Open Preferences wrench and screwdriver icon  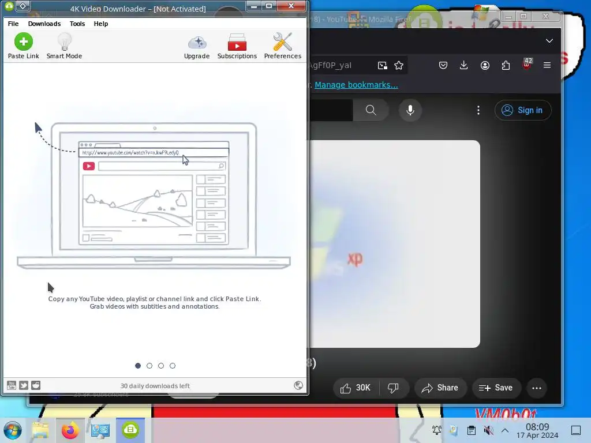[x=283, y=46]
